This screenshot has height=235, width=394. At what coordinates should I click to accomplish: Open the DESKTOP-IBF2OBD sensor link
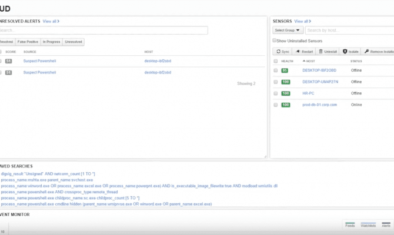[319, 70]
